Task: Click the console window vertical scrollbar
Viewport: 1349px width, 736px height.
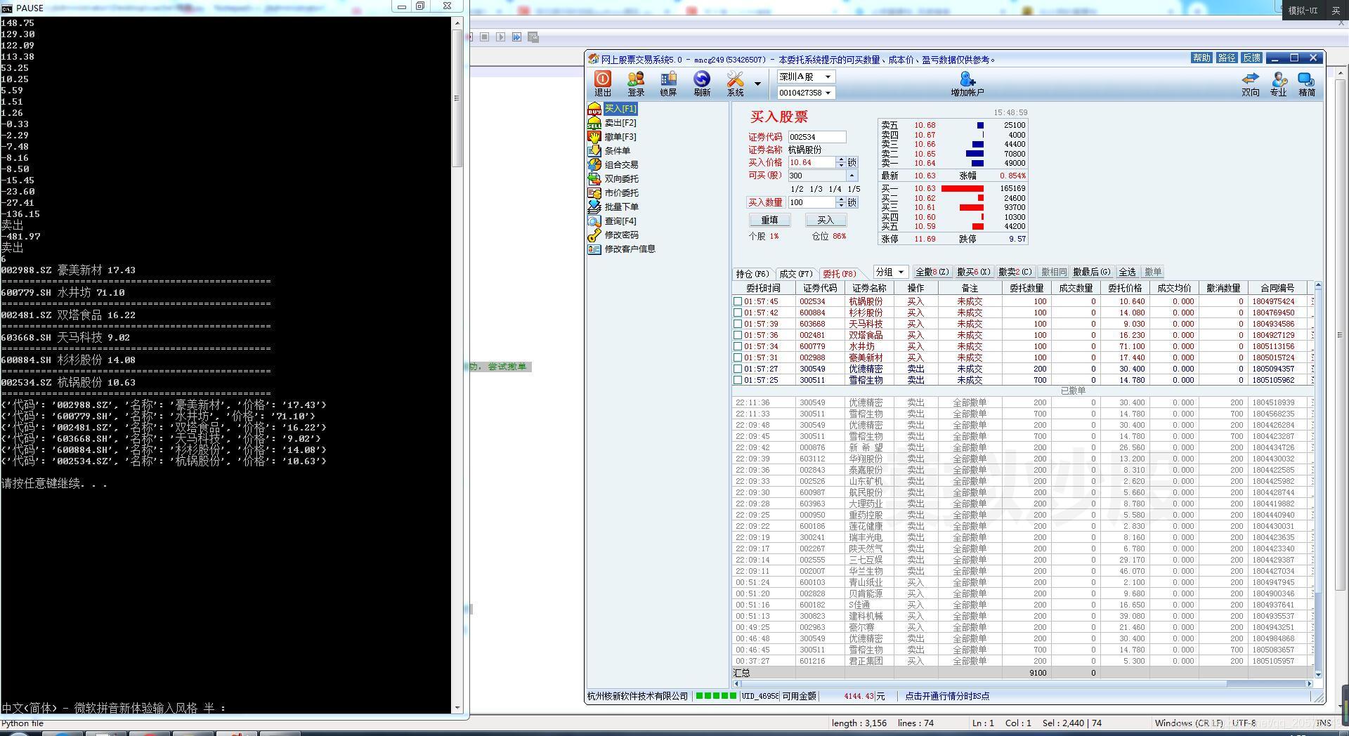Action: pos(457,365)
